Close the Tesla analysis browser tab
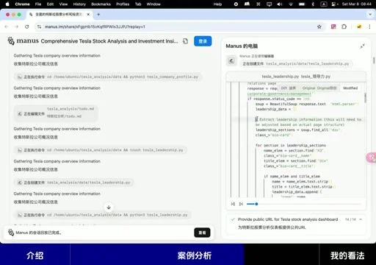Viewport: 376px width, 265px height. point(88,15)
